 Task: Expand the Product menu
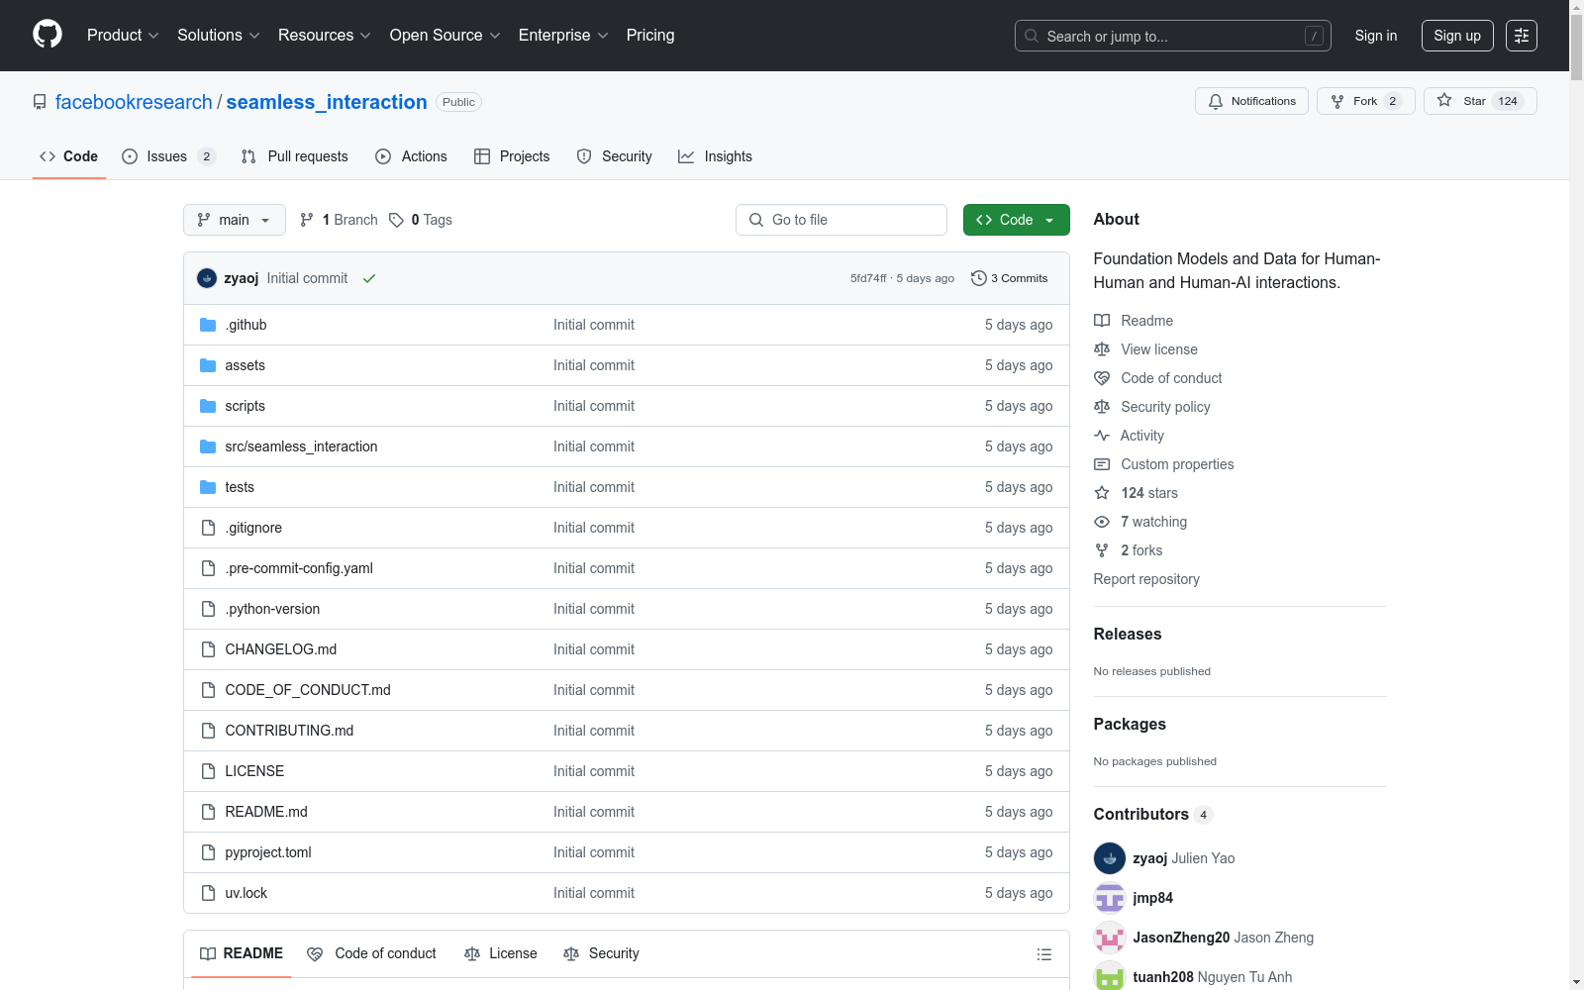[x=123, y=36]
